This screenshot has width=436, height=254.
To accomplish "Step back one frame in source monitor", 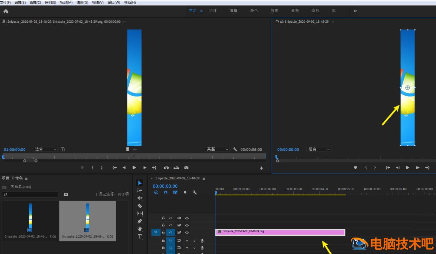I will click(x=124, y=168).
